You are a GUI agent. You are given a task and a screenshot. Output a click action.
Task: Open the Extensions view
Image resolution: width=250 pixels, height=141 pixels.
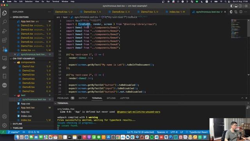4,40
